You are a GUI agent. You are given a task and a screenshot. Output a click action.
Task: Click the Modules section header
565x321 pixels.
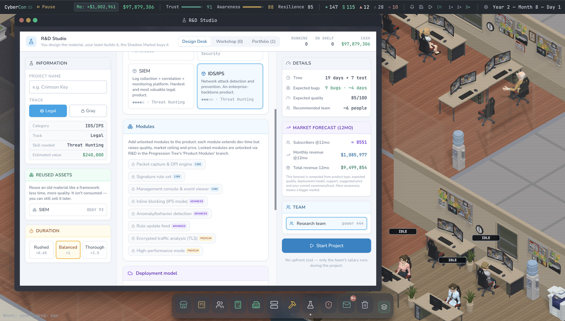[x=195, y=127]
